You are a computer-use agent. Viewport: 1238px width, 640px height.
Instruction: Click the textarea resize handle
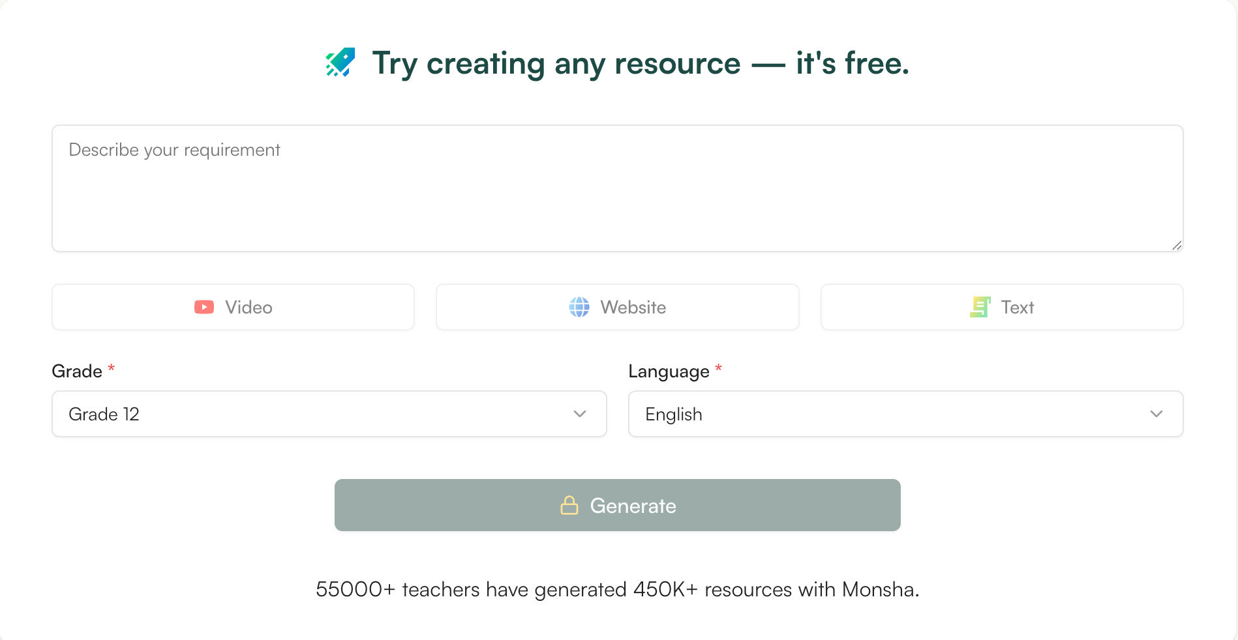coord(1177,246)
